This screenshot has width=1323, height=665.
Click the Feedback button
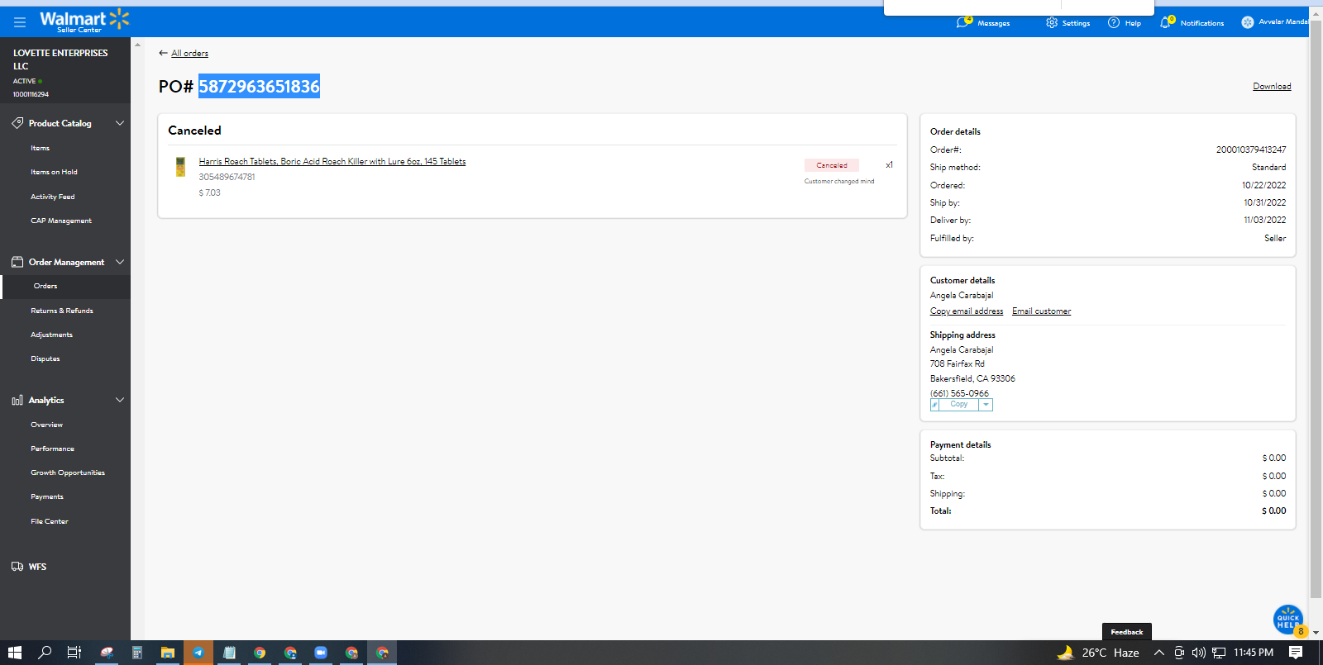click(1126, 632)
